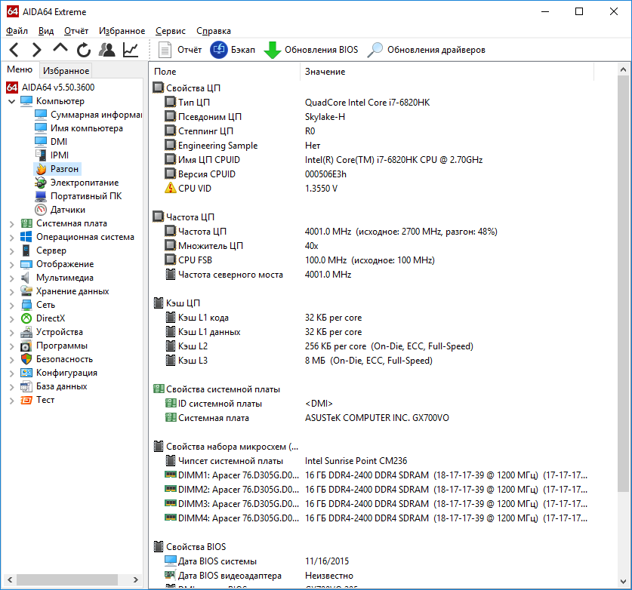Open the IPMI tree item icon
The width and height of the screenshot is (632, 590).
pos(41,155)
